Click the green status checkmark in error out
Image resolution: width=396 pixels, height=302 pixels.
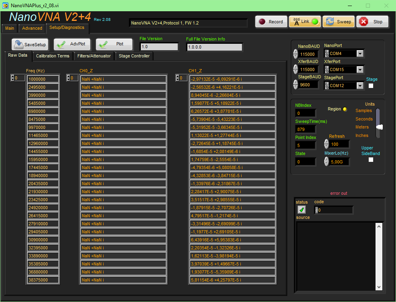coord(302,210)
